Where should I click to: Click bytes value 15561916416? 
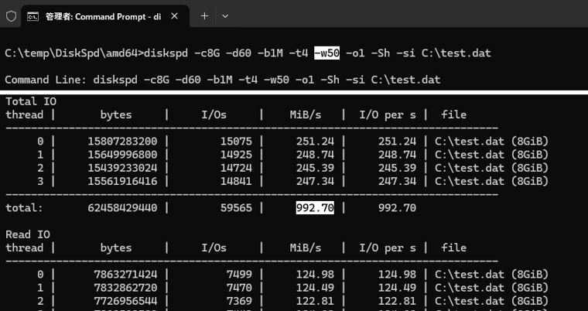click(x=122, y=181)
